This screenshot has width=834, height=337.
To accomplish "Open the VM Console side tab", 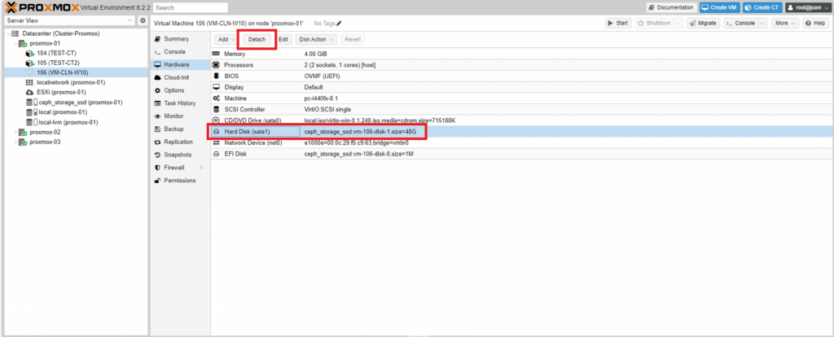I will (x=180, y=51).
